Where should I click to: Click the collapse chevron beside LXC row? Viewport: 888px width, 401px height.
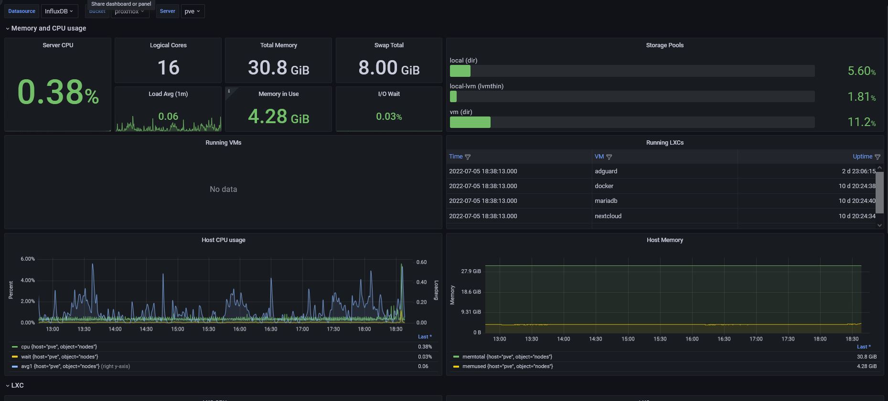pyautogui.click(x=8, y=386)
